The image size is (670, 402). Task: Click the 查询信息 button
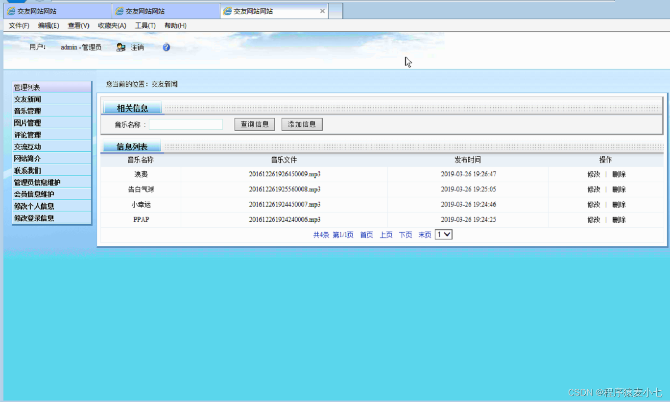click(255, 124)
